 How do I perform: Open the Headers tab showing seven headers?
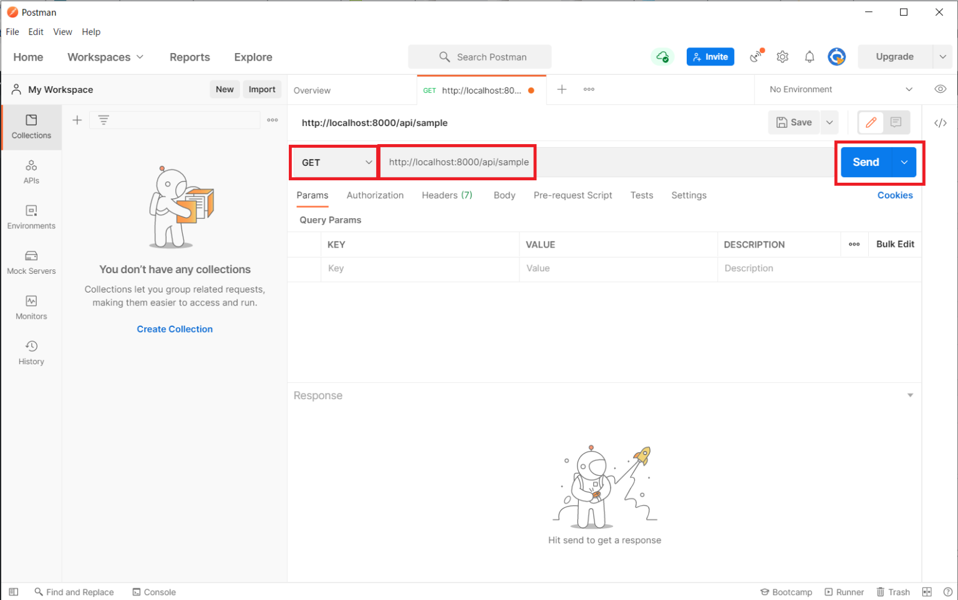point(447,195)
